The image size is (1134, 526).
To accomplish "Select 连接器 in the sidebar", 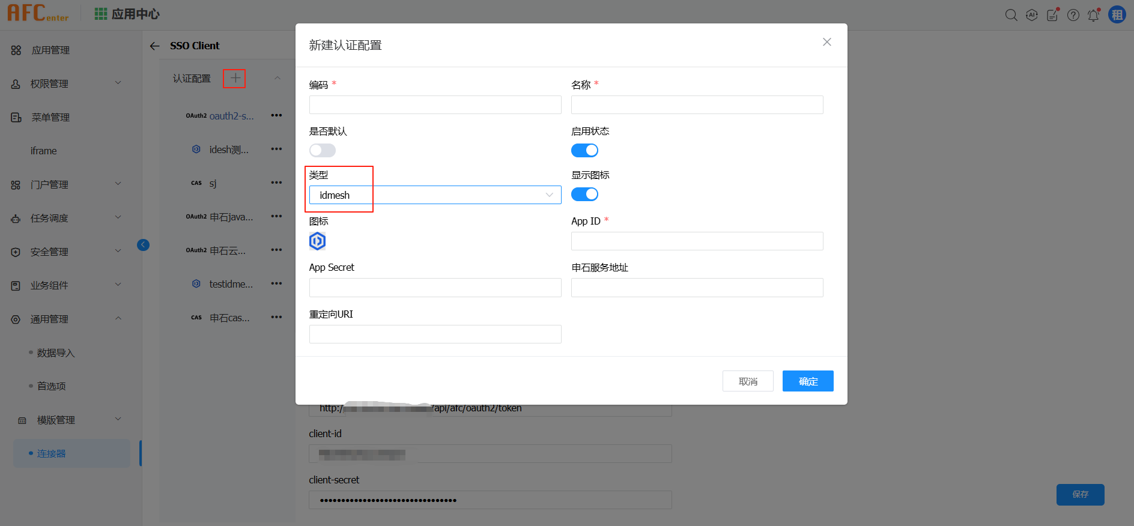I will click(x=52, y=453).
